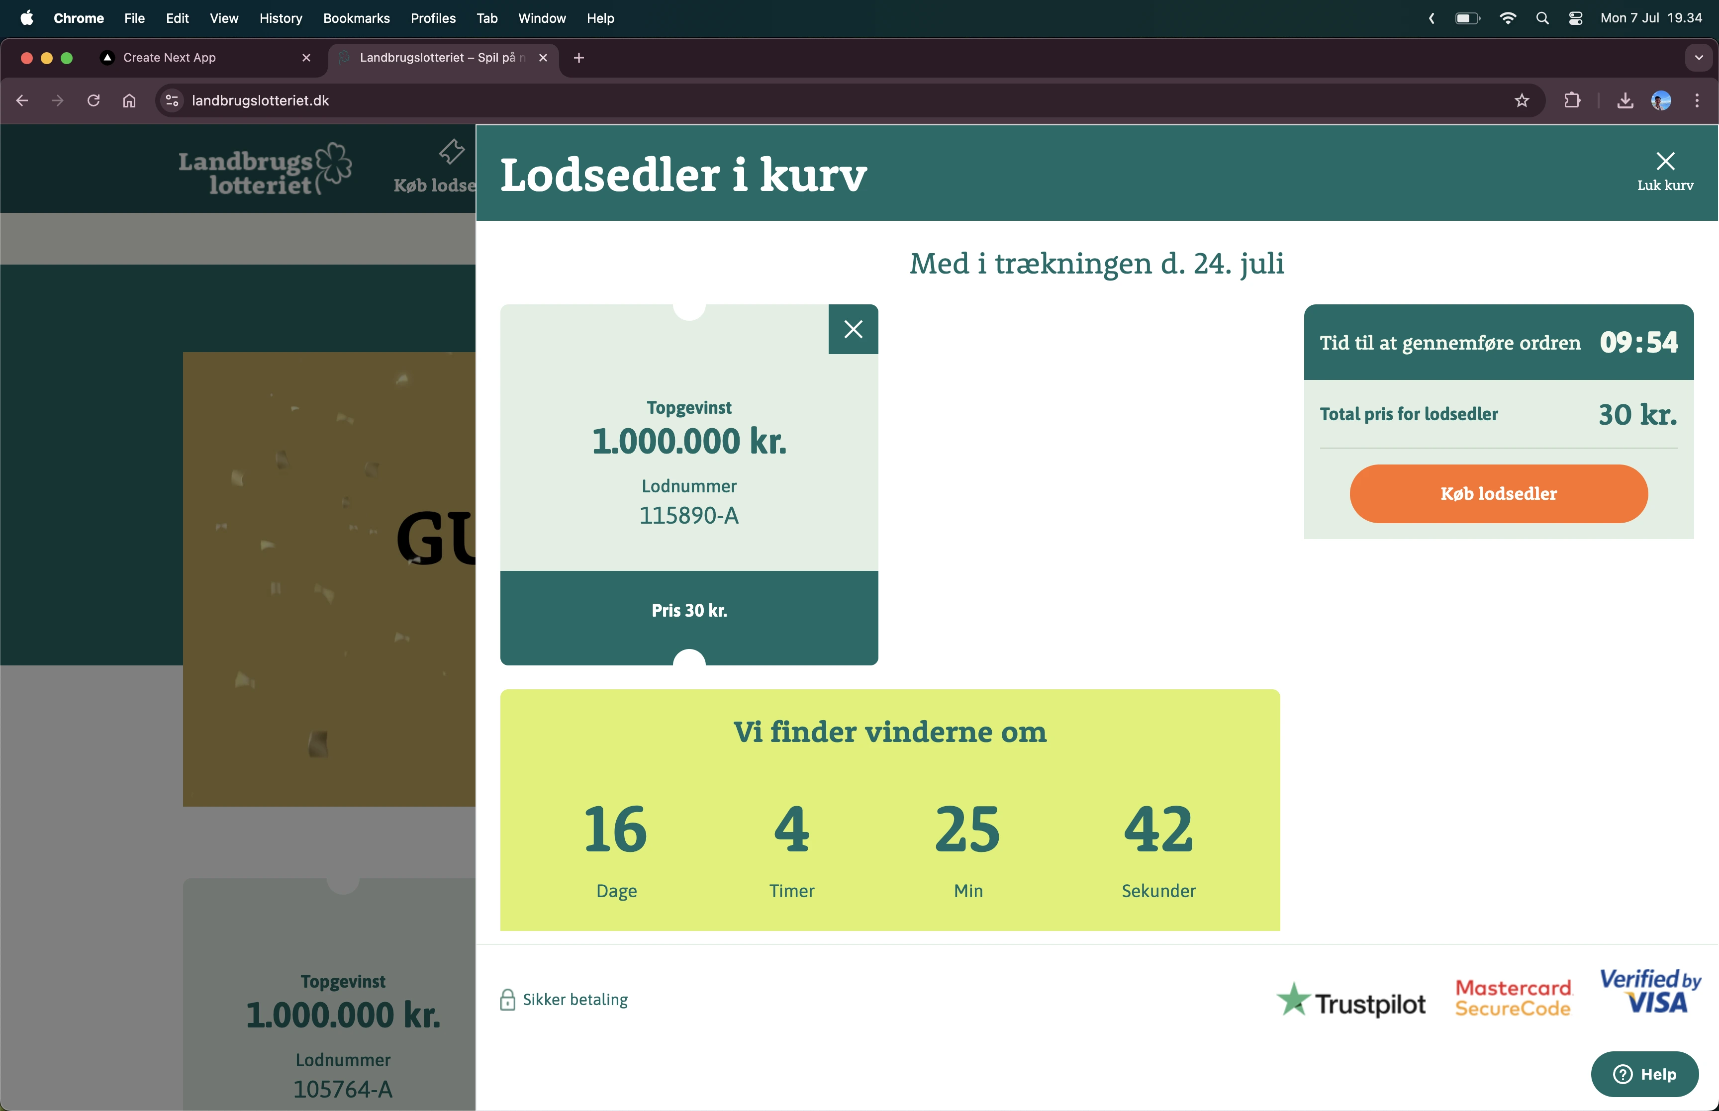Open the Chrome three-dot menu
Image resolution: width=1719 pixels, height=1111 pixels.
pos(1697,100)
